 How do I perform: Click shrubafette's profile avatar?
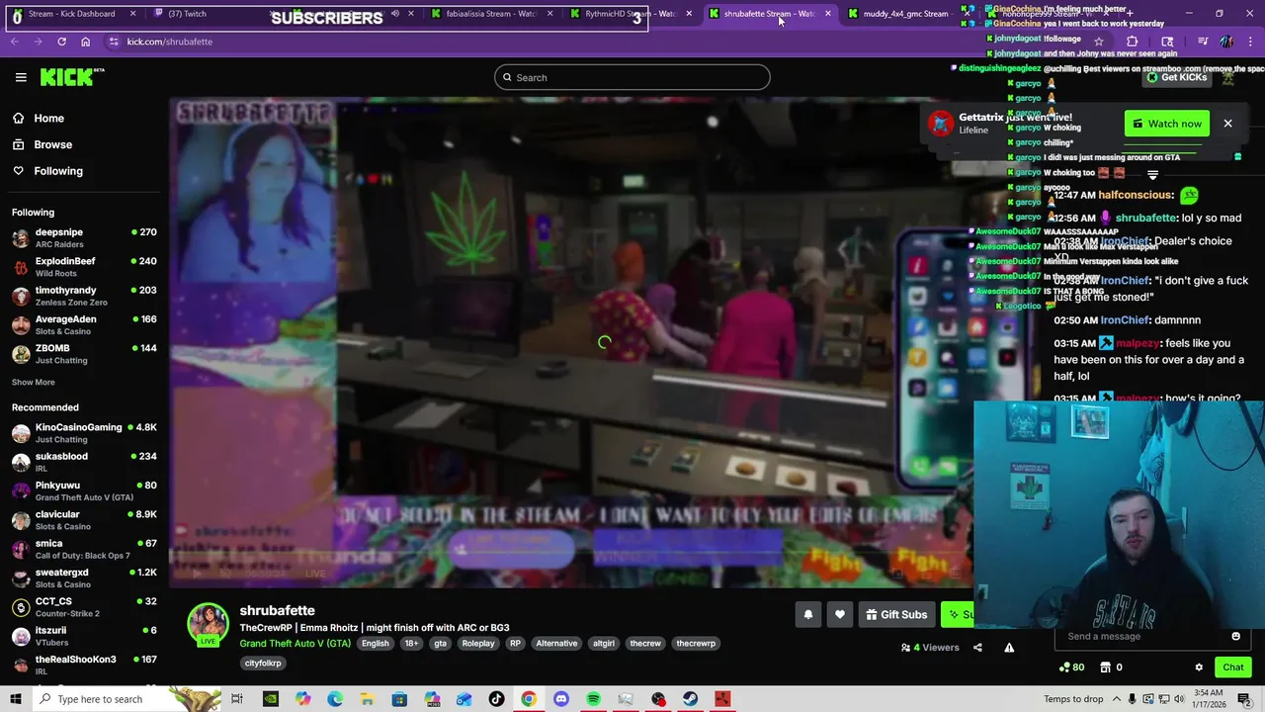tap(208, 624)
